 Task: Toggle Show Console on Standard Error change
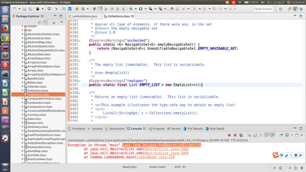tap(273, 135)
